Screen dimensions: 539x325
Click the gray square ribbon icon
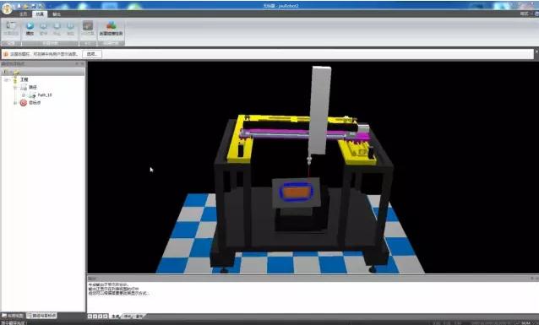click(88, 26)
